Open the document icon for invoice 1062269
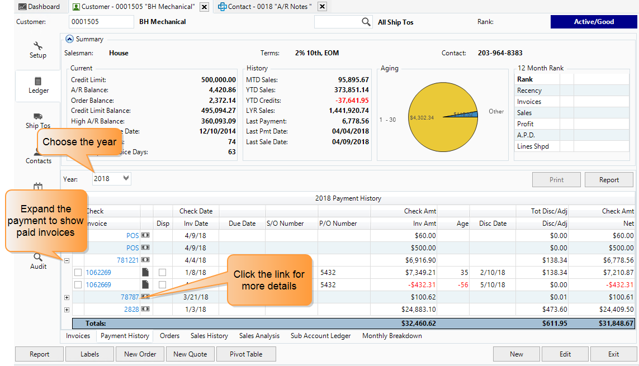The image size is (639, 366). (145, 273)
